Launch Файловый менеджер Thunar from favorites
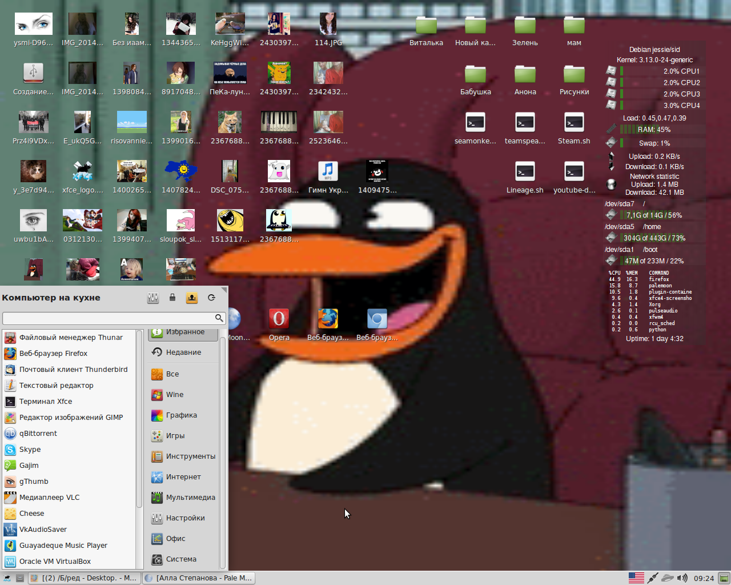The width and height of the screenshot is (731, 585). (69, 338)
